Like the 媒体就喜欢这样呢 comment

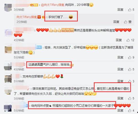click(131, 98)
